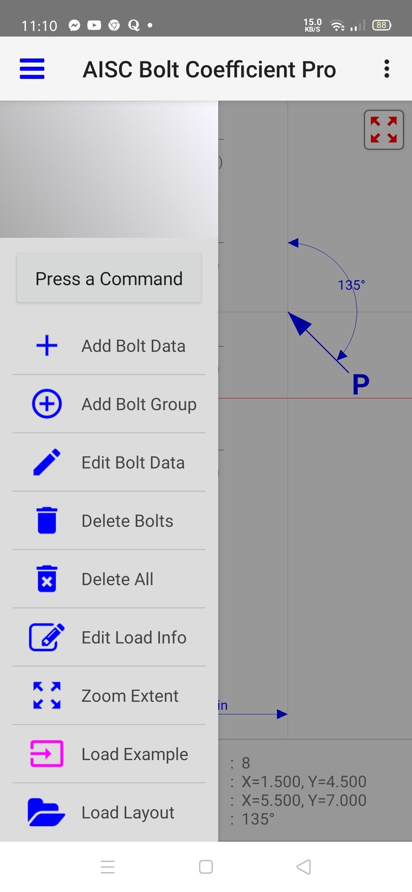Tap the recent apps navigation button
This screenshot has width=412, height=892.
[108, 867]
